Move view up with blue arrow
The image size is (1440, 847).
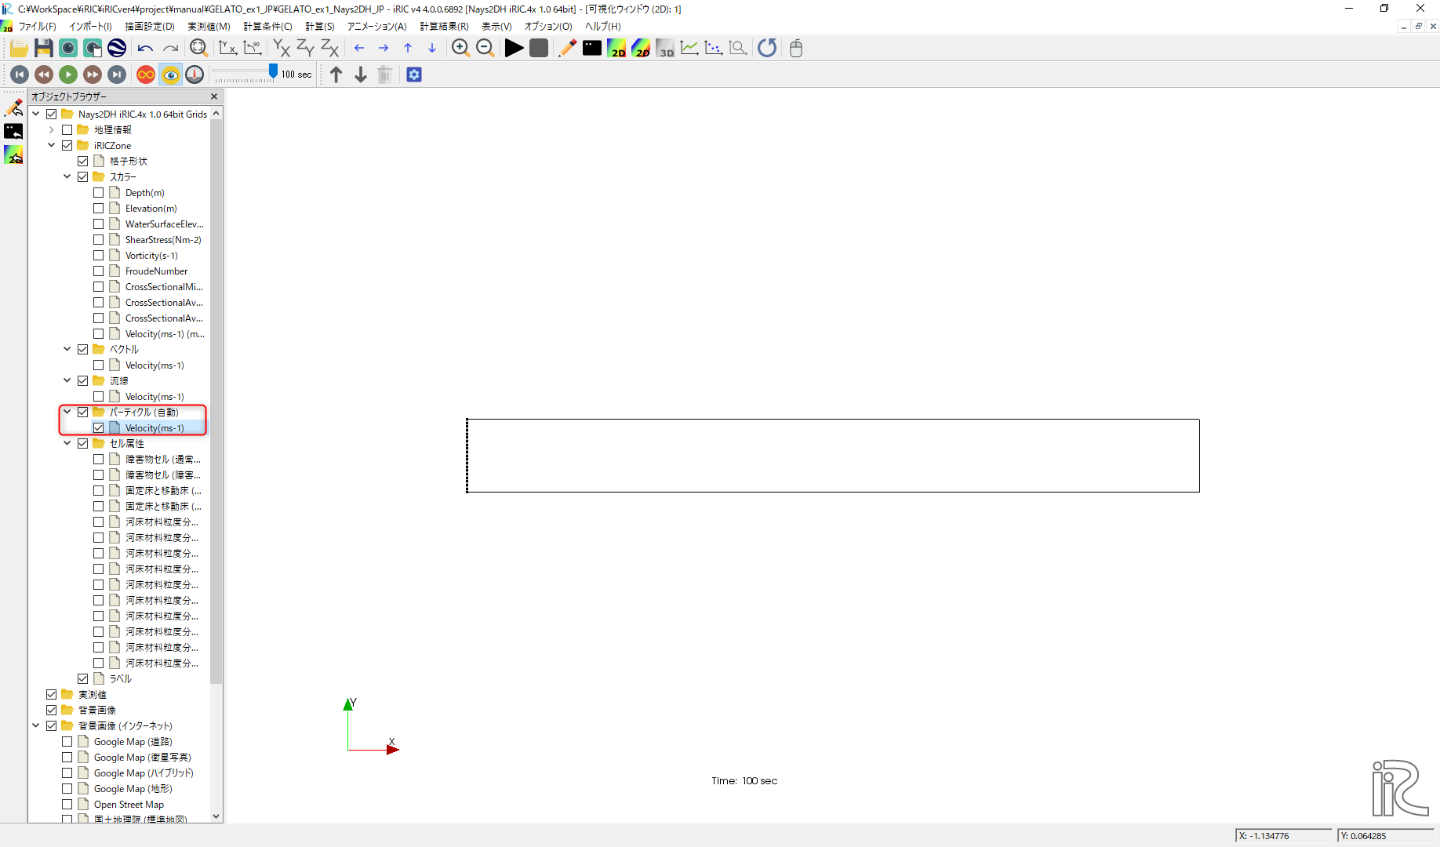[408, 49]
